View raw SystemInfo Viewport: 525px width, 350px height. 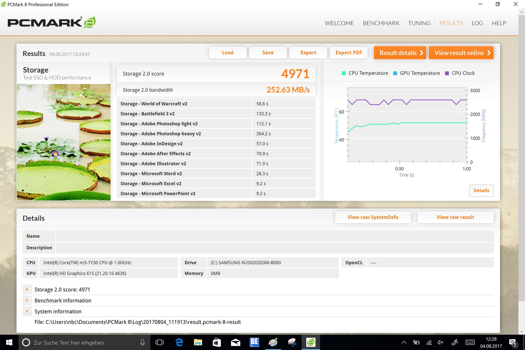[373, 217]
